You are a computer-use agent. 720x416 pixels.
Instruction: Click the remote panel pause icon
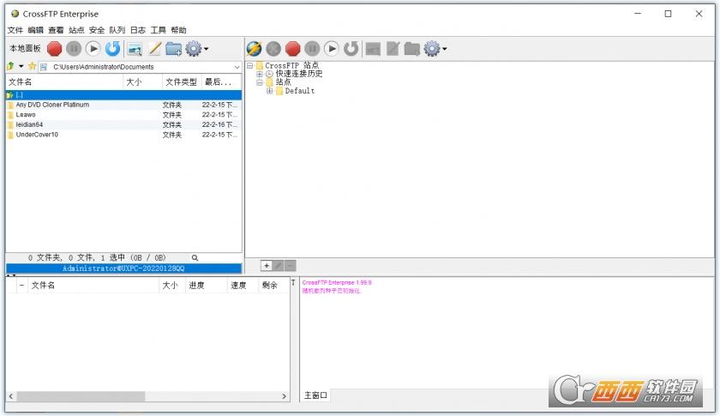coord(312,48)
